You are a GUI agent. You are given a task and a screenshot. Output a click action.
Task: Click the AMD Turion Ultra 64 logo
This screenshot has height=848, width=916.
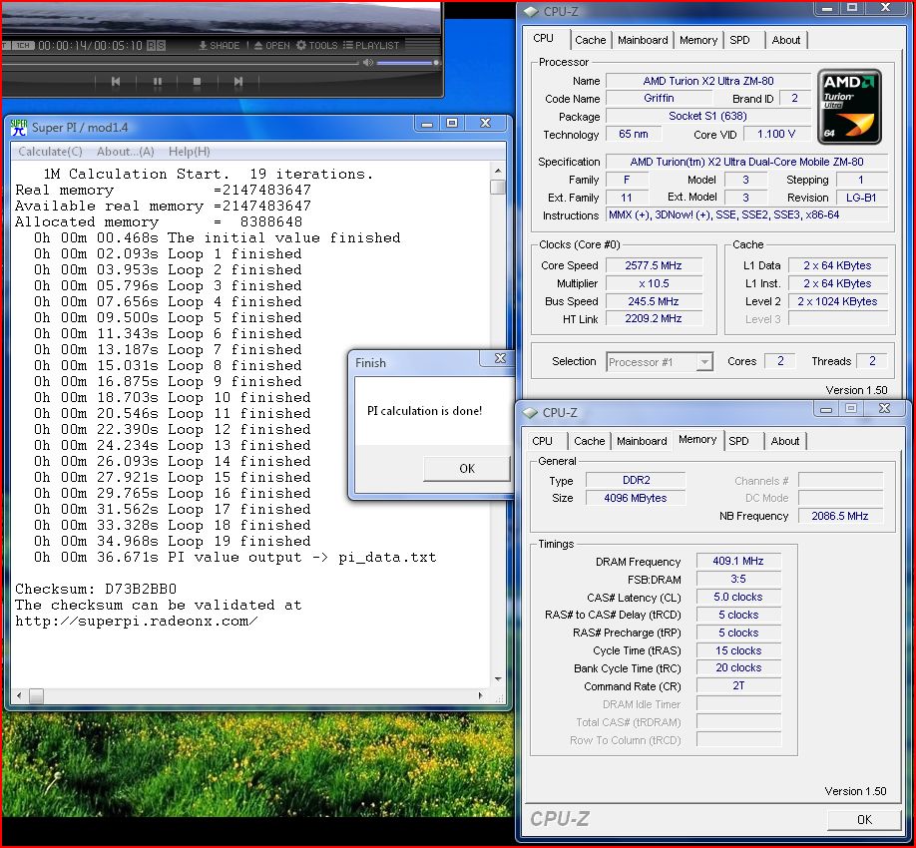click(849, 107)
